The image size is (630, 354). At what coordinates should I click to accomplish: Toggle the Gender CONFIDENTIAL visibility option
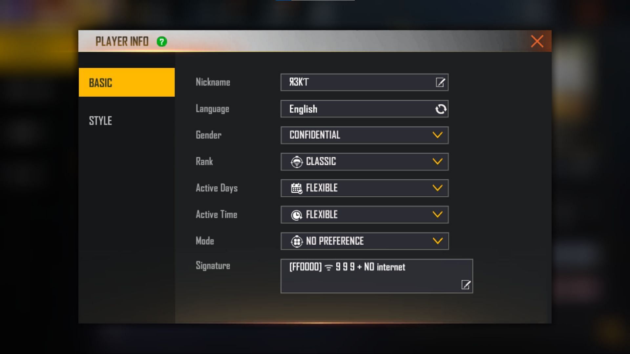438,135
